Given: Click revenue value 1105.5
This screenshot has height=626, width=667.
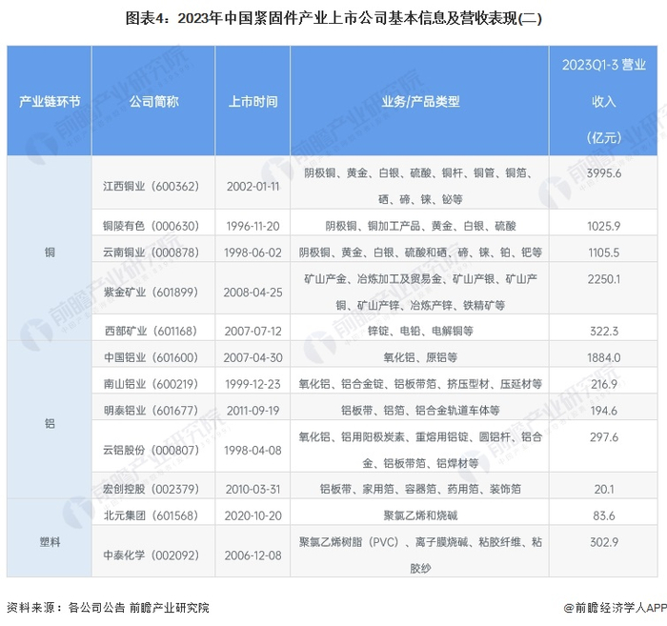Looking at the screenshot, I should click(603, 252).
